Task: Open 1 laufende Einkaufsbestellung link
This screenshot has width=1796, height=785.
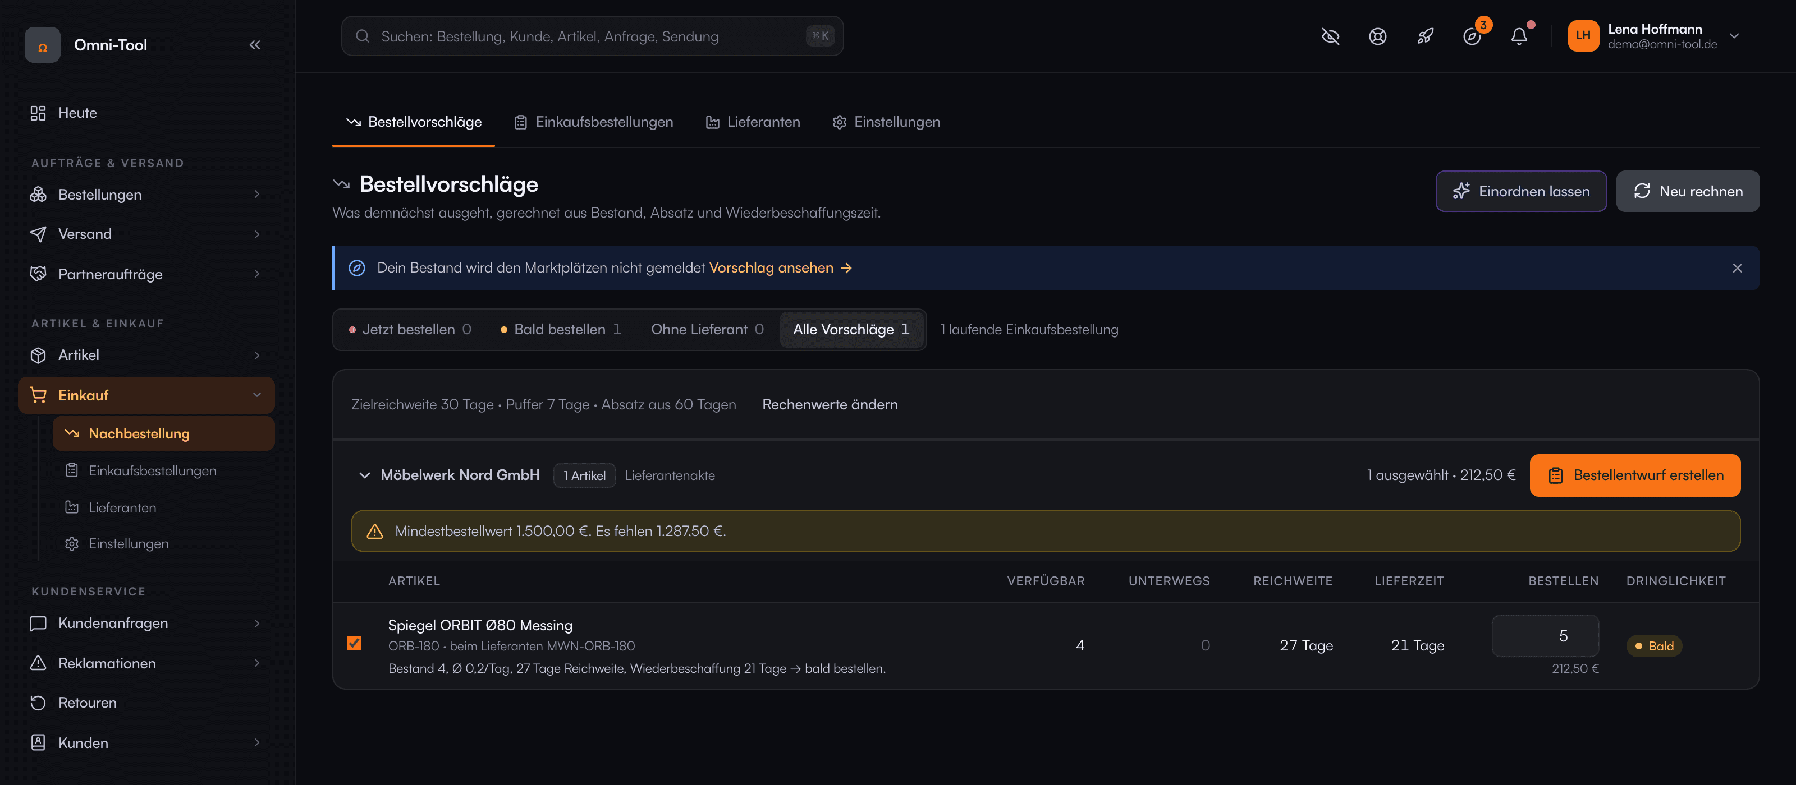Action: [1028, 330]
